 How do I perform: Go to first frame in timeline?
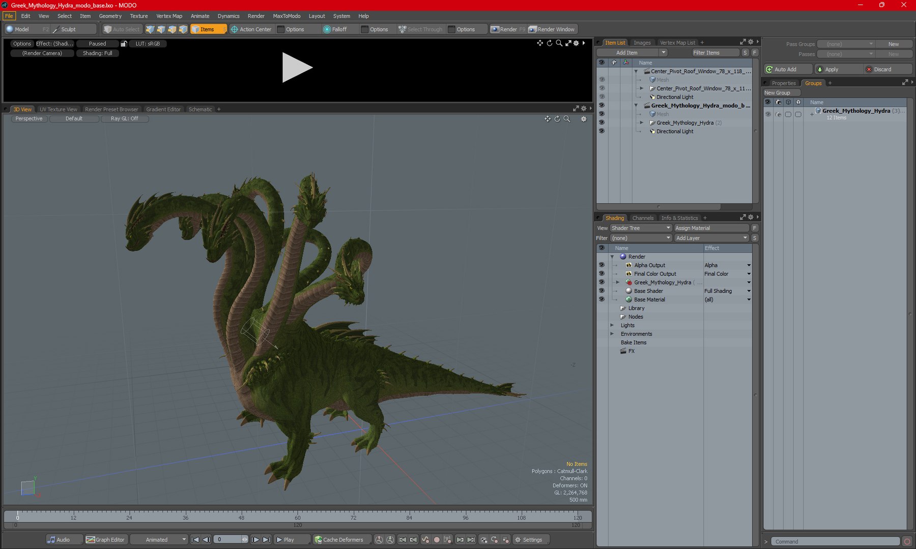click(x=195, y=540)
